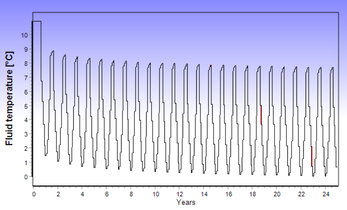Image resolution: width=347 pixels, height=210 pixels.
Task: Click the '7' label on temperature axis
Action: tap(26, 78)
